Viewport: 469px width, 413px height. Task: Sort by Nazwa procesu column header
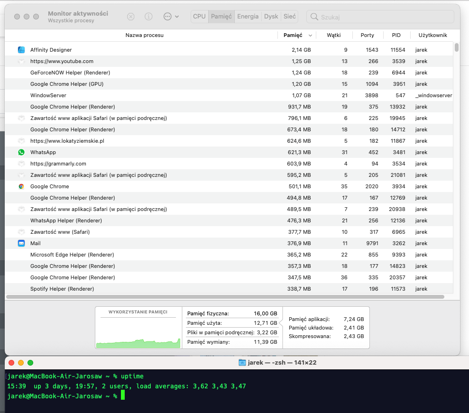(144, 35)
